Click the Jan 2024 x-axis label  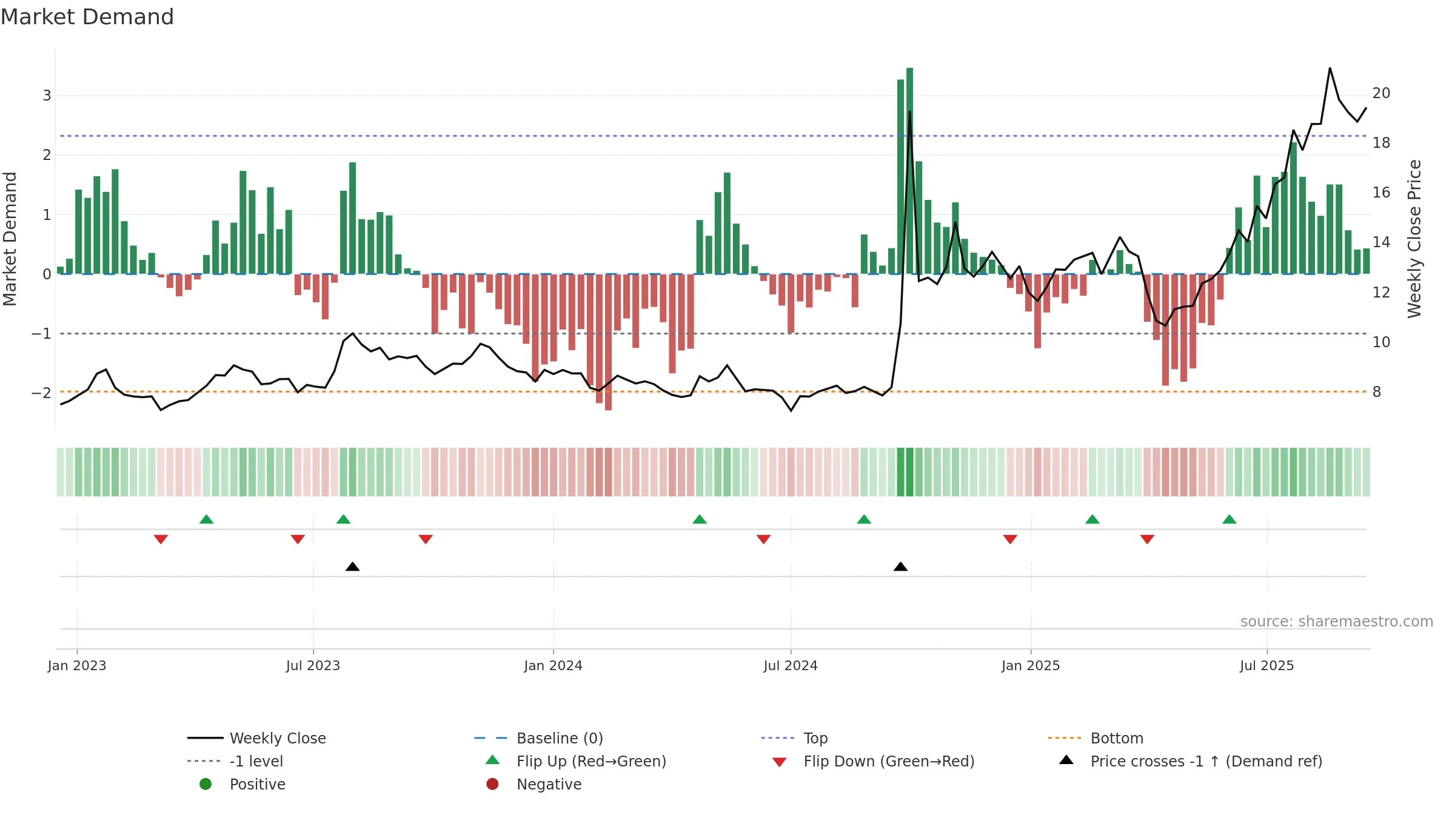[x=554, y=665]
